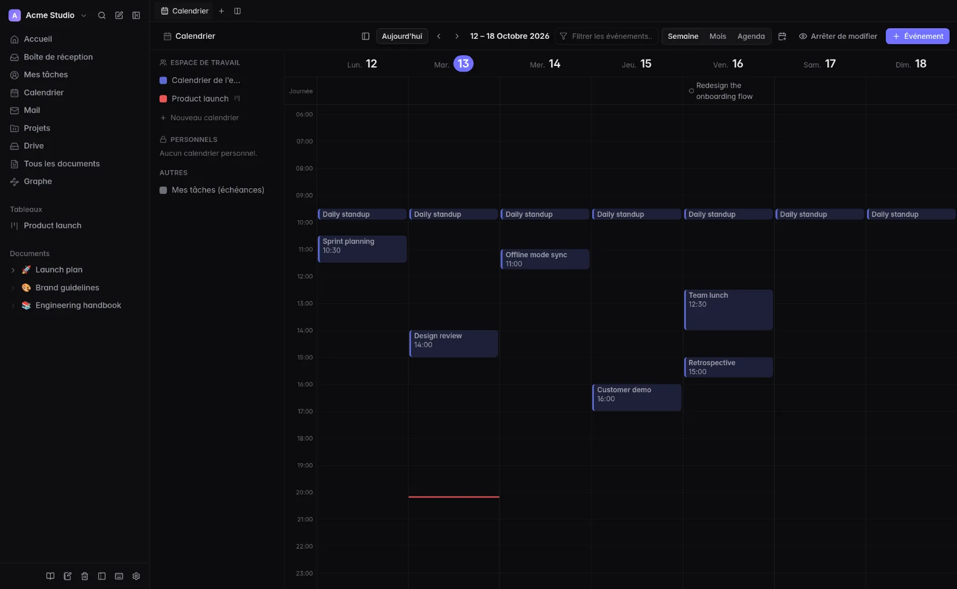
Task: Go to the previous week
Action: (x=439, y=36)
